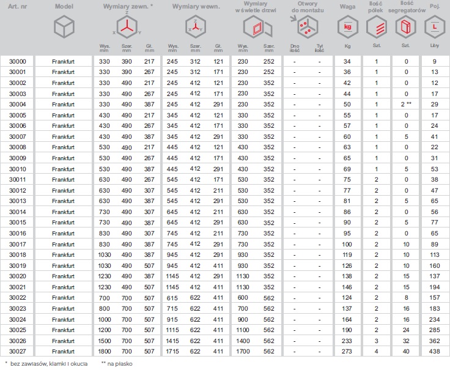The height and width of the screenshot is (370, 450).
Task: Click article number 30013 cell
Action: 18,201
